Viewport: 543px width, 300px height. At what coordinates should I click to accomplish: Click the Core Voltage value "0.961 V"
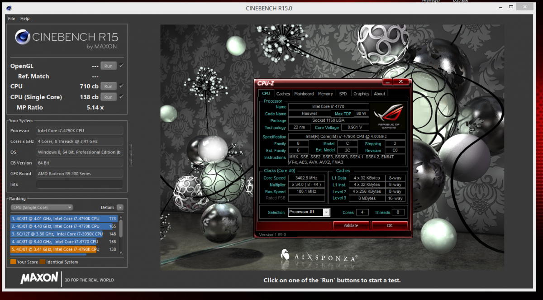(355, 128)
